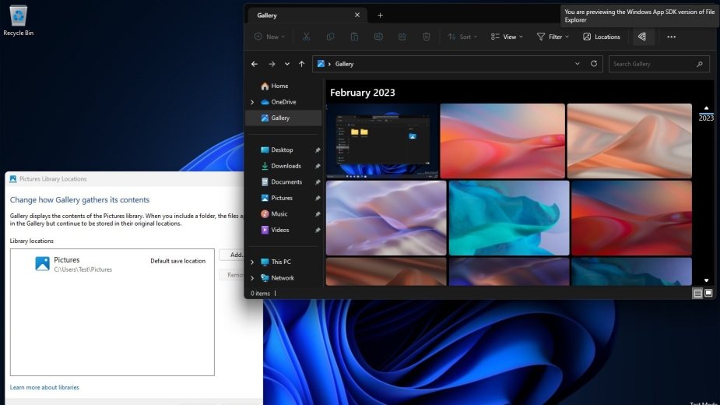Click the Delete trash icon in toolbar
This screenshot has width=720, height=405.
[426, 37]
